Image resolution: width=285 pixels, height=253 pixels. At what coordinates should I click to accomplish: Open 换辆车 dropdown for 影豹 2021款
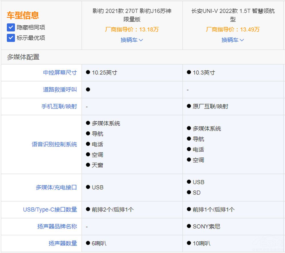pos(132,40)
